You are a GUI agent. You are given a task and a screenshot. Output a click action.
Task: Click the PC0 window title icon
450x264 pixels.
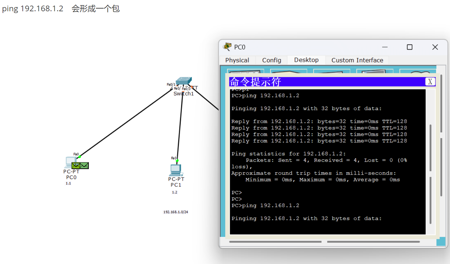click(x=227, y=47)
